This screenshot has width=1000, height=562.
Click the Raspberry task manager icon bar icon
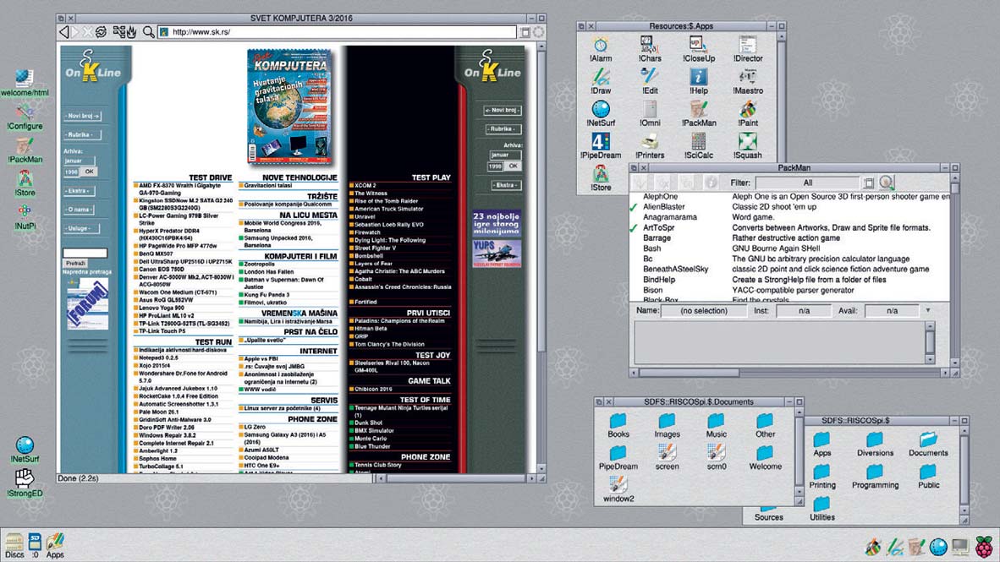pyautogui.click(x=984, y=546)
